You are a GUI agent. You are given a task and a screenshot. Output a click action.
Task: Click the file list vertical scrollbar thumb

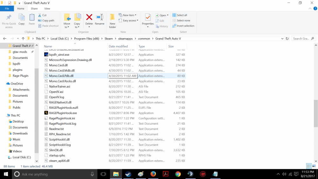coord(316,114)
